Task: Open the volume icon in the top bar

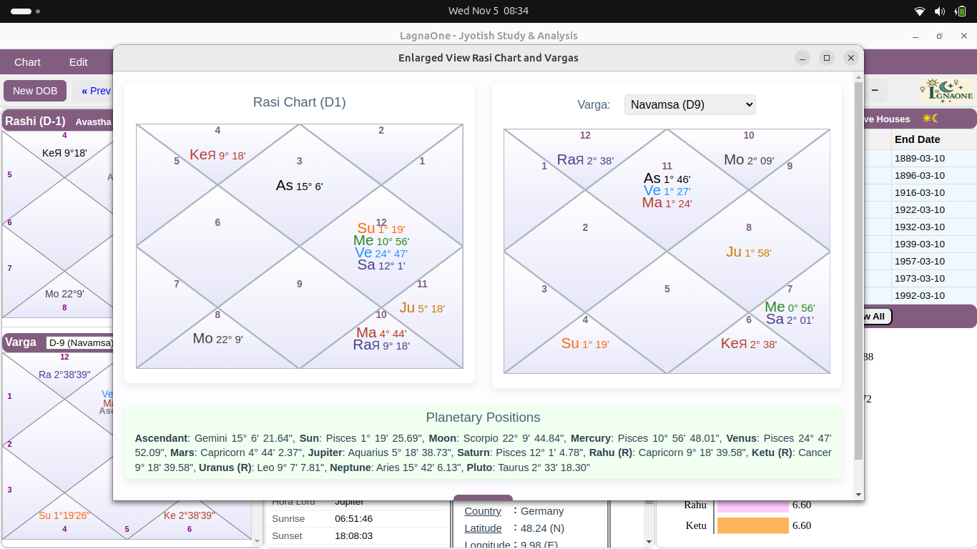Action: pyautogui.click(x=940, y=11)
